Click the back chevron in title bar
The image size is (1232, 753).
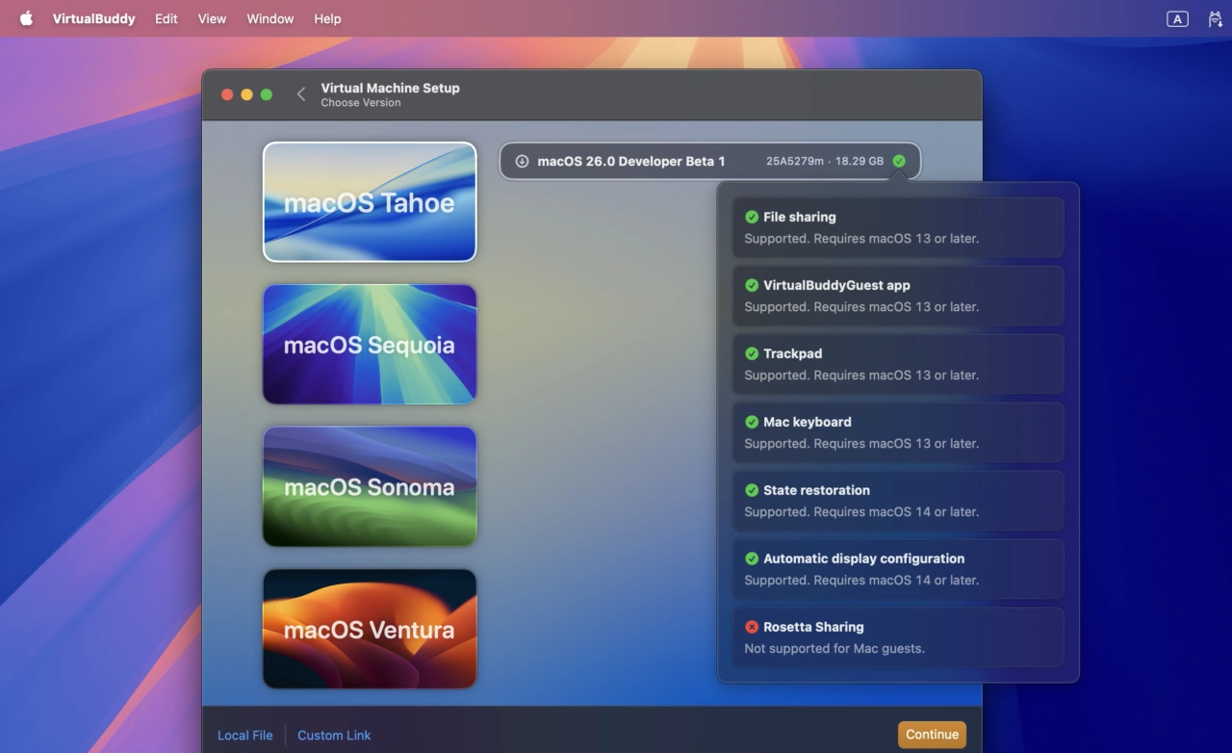(x=301, y=94)
